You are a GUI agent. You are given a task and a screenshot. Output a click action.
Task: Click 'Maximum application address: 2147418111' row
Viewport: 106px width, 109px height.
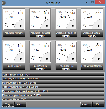(x=53, y=91)
